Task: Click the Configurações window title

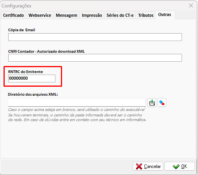Action: 16,6
